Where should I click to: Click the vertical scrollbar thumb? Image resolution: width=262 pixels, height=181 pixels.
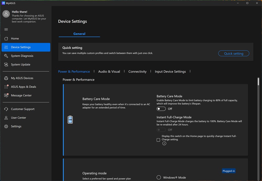coord(258,82)
